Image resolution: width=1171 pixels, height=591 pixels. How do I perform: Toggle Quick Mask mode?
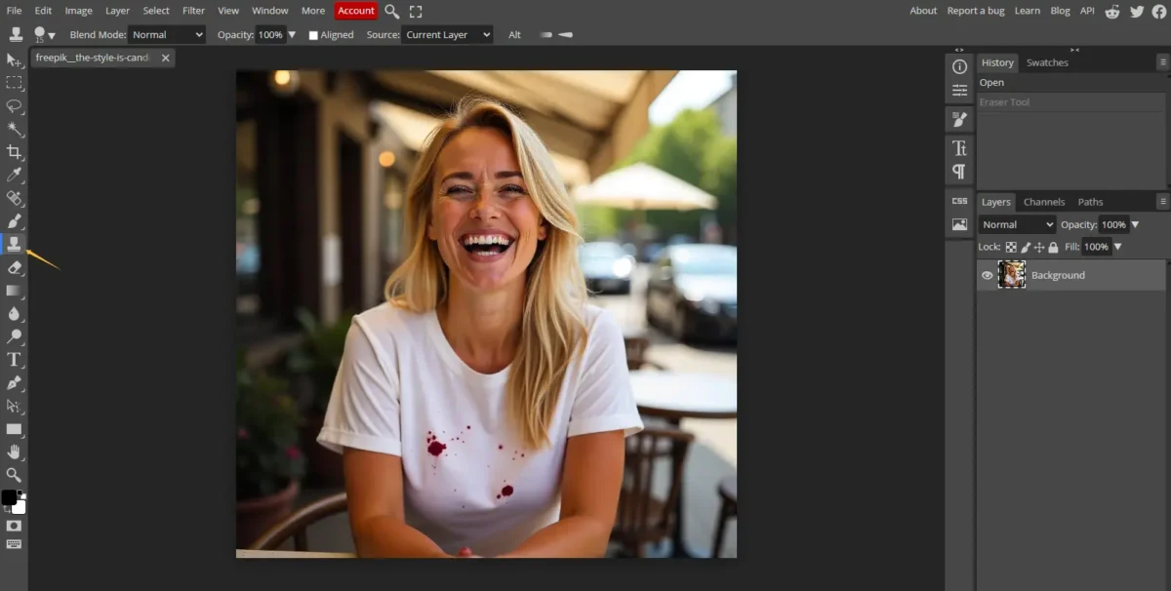[x=14, y=526]
